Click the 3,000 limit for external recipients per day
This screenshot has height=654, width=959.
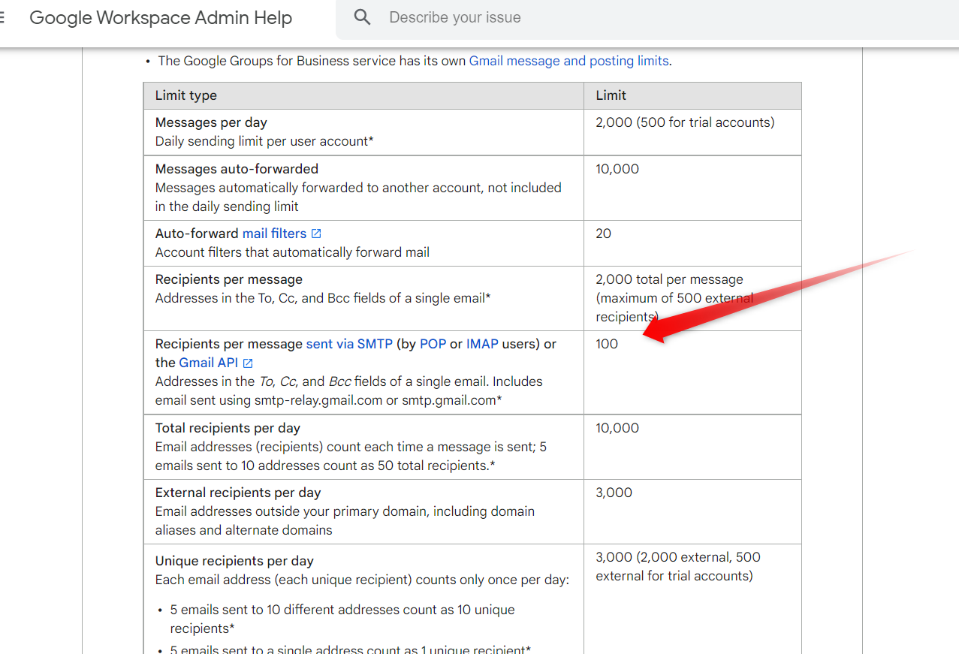(614, 493)
